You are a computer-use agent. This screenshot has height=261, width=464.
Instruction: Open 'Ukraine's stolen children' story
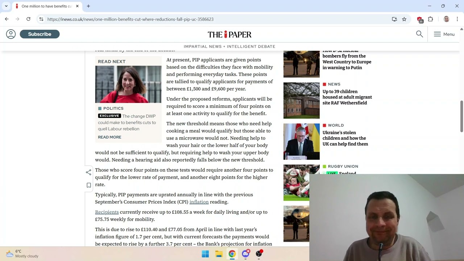(x=345, y=138)
